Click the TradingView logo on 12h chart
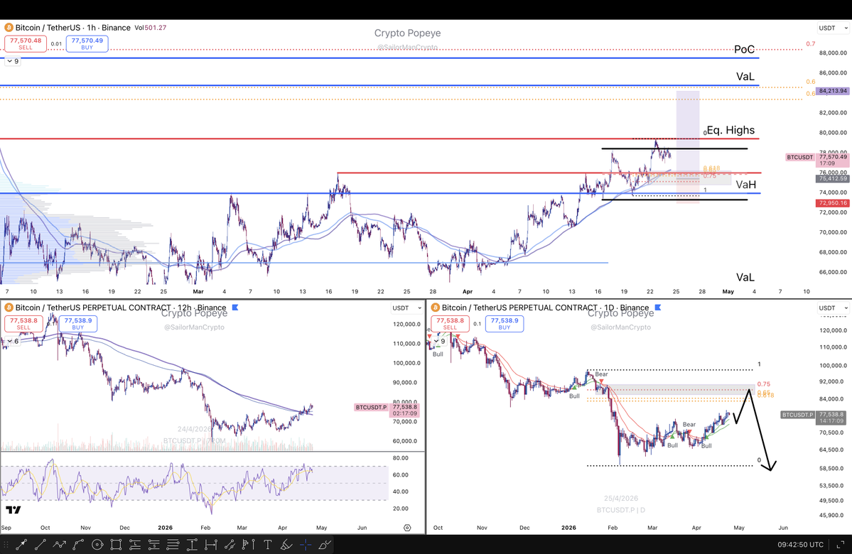Screen dimensions: 852x554 tap(13, 509)
